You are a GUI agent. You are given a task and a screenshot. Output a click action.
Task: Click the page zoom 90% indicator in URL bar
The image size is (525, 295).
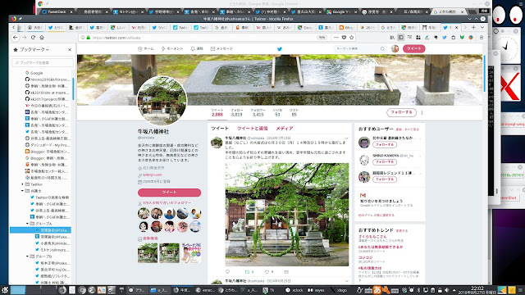click(322, 38)
